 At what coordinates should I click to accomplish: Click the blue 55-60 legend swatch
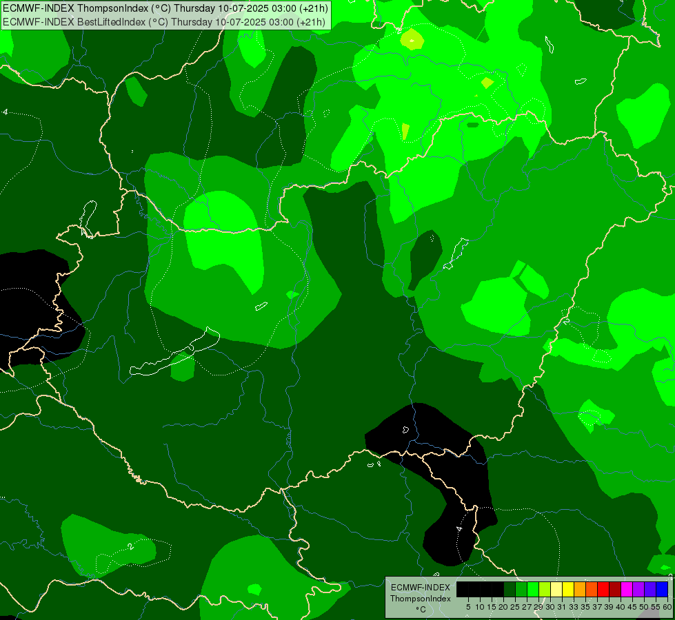point(662,589)
